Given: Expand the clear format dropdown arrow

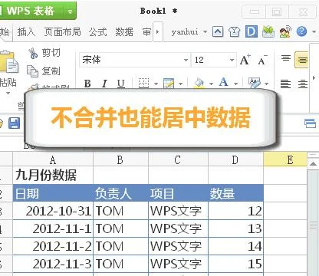Looking at the screenshot, I should coord(267,84).
